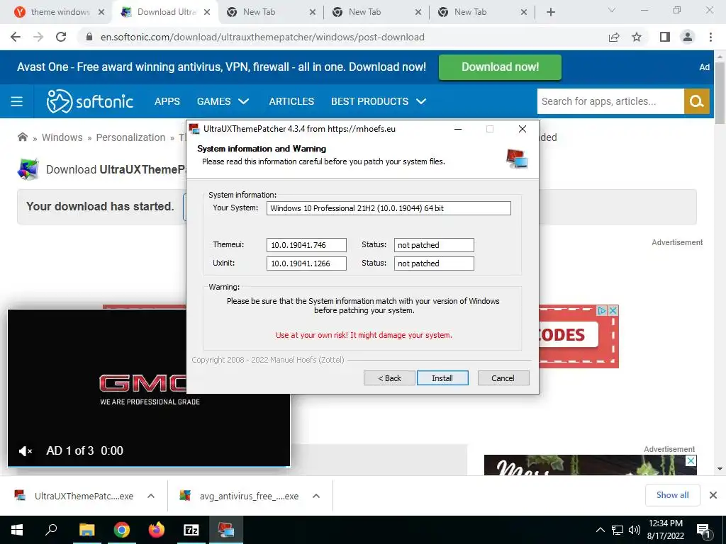This screenshot has width=726, height=544.
Task: Click the green 'Download now!' Avast button
Action: pyautogui.click(x=500, y=67)
